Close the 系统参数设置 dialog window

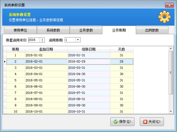coord(169,5)
